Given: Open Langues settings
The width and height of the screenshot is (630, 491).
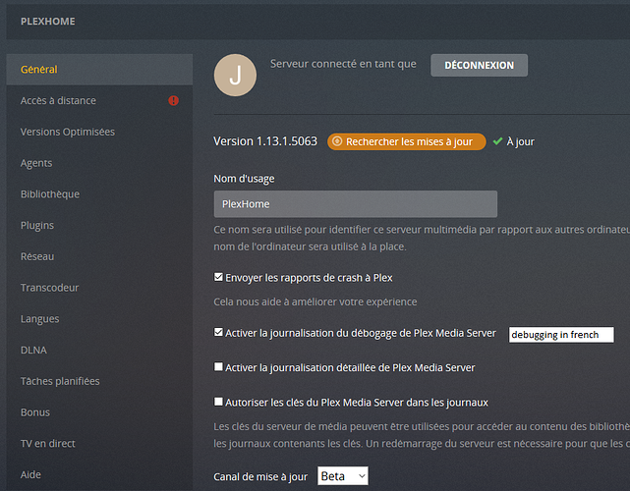Looking at the screenshot, I should tap(99, 319).
